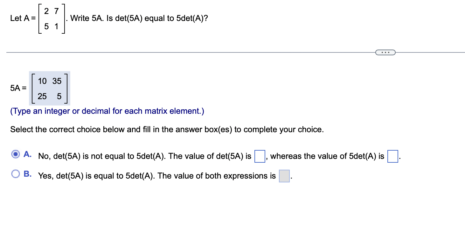The height and width of the screenshot is (231, 465).
Task: Select the matrix entry showing 35
Action: [x=57, y=81]
